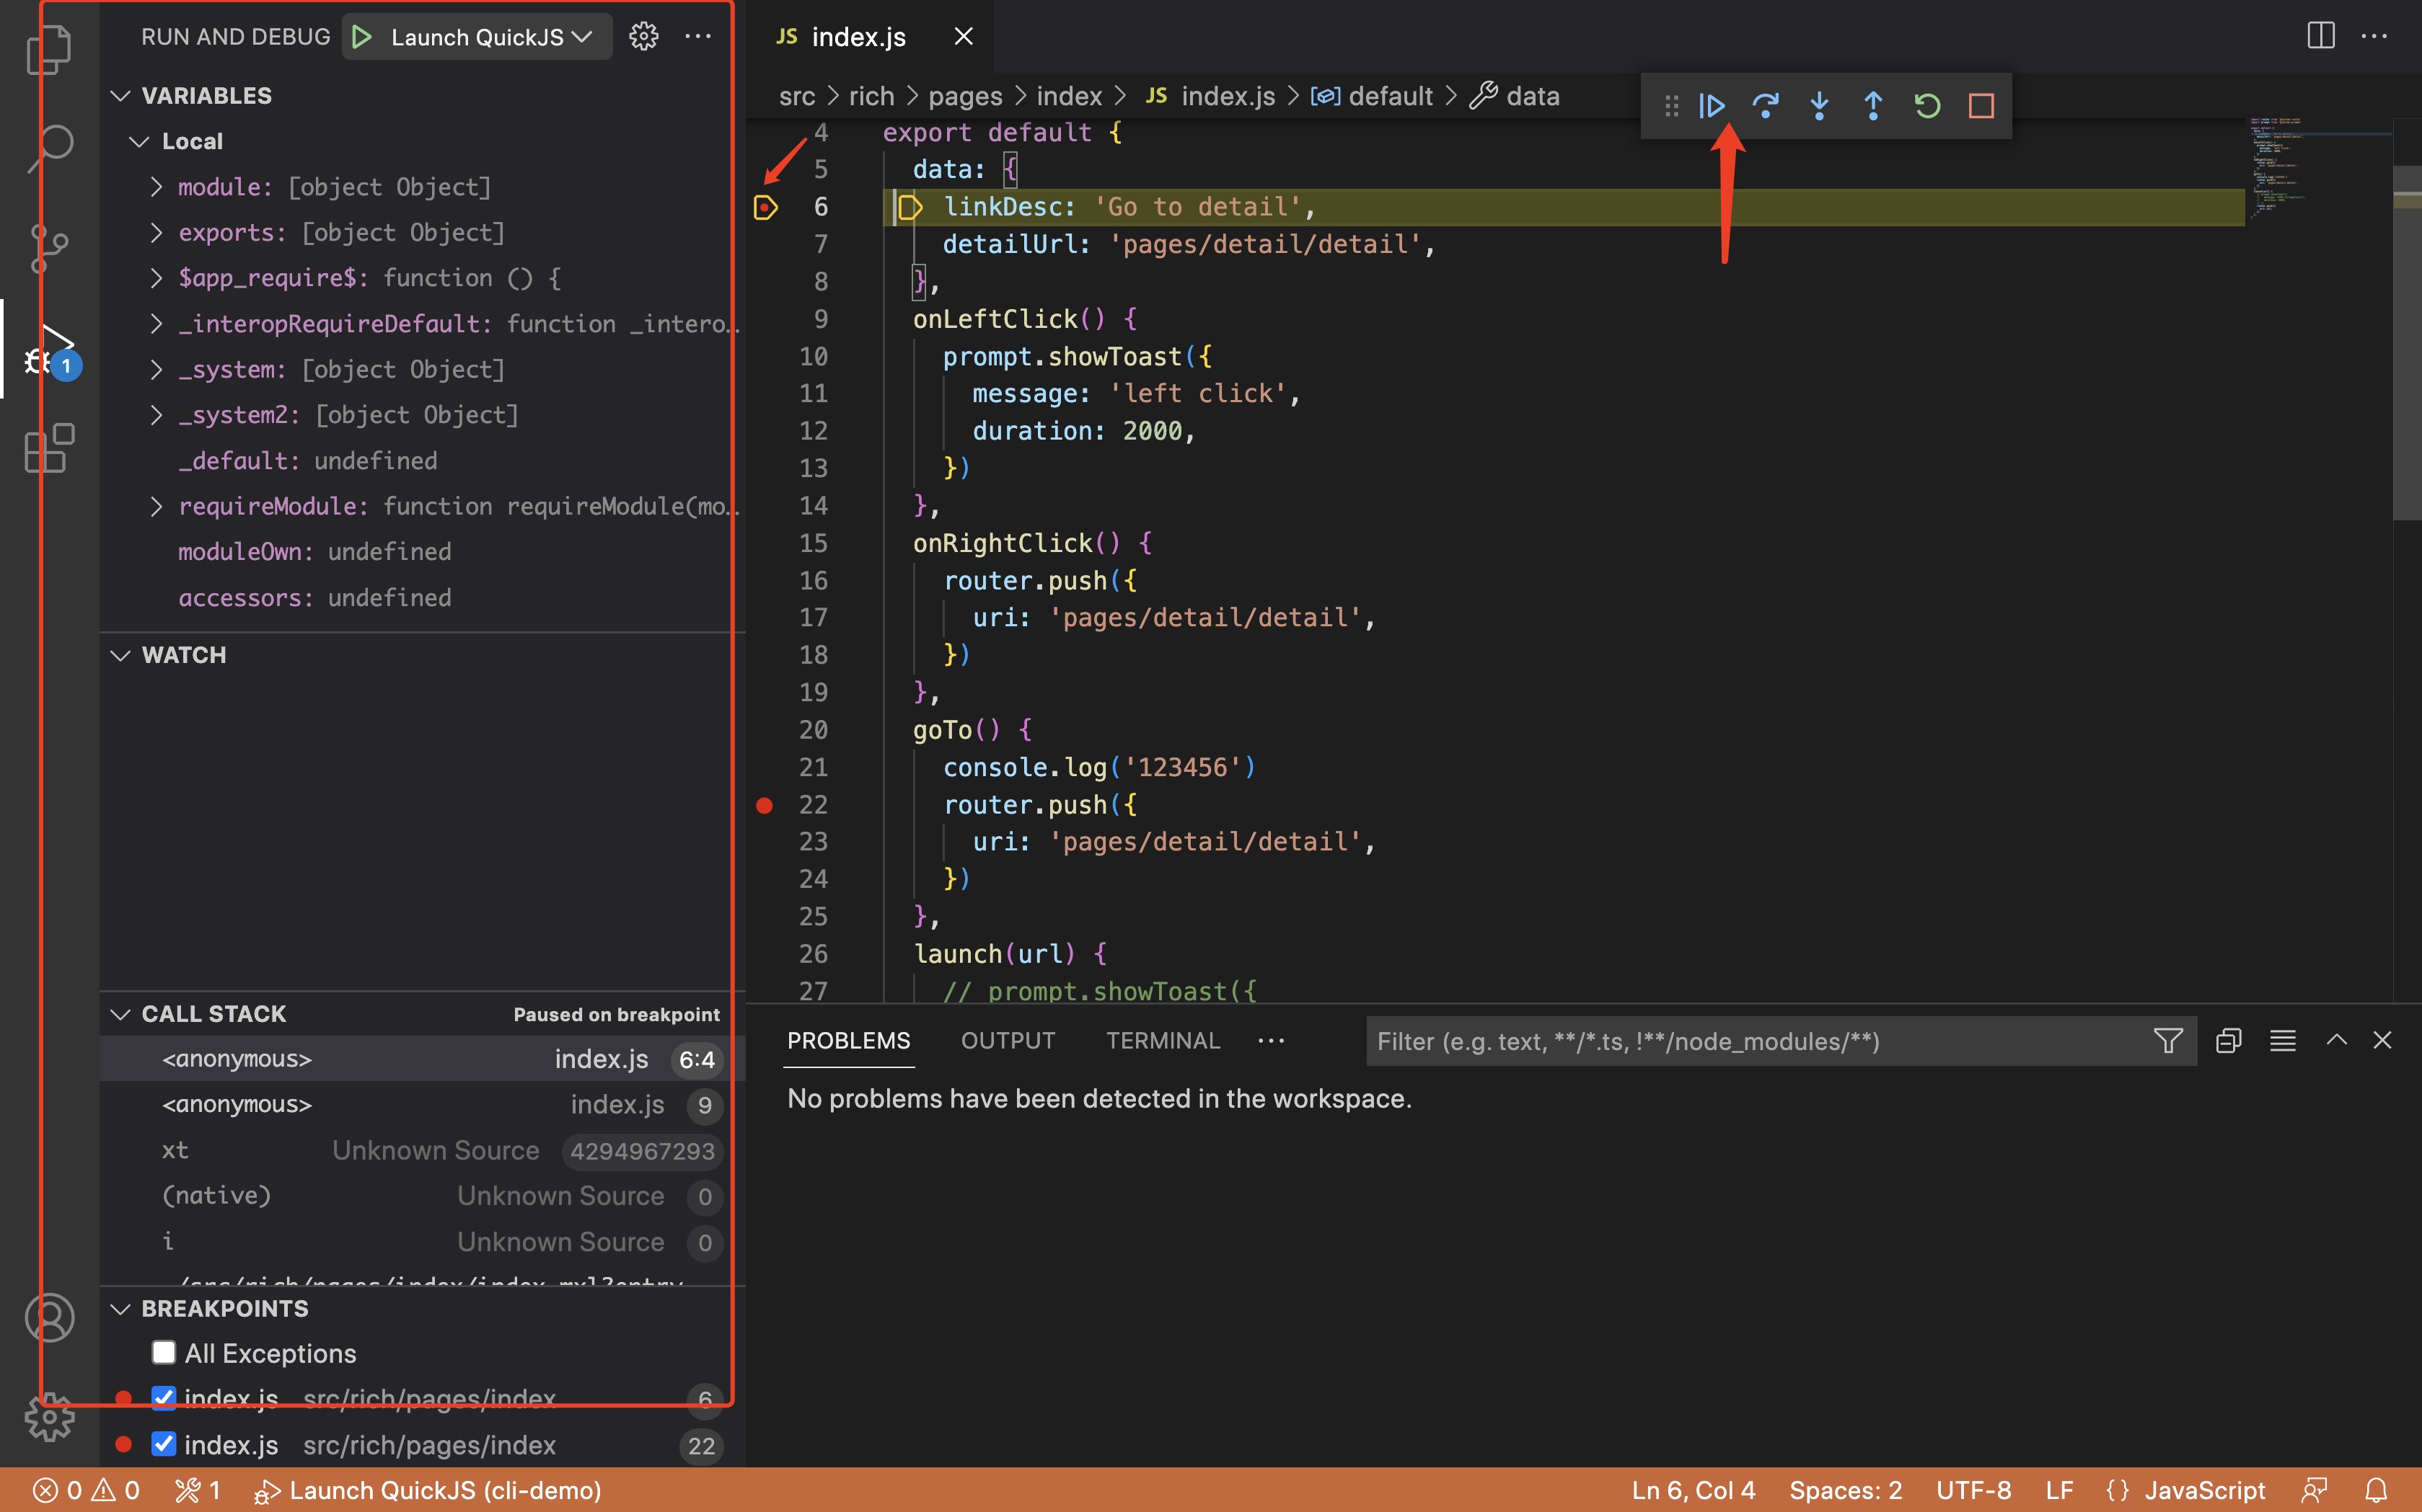Click the Restart debug session icon
The width and height of the screenshot is (2422, 1512).
point(1927,104)
